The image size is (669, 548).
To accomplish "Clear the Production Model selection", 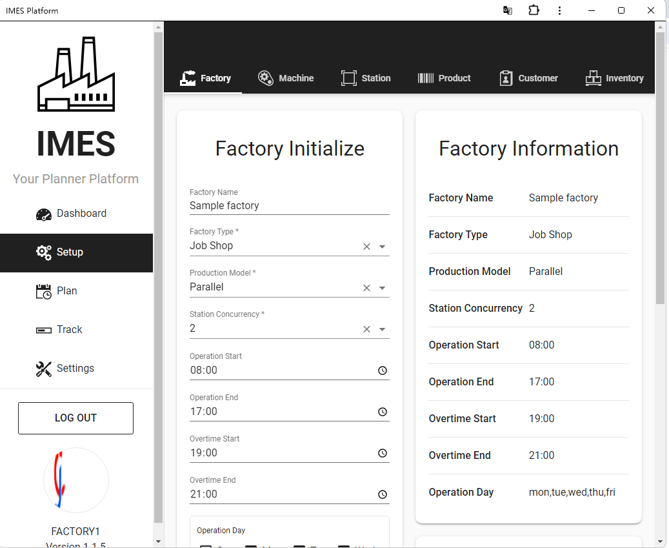I will (366, 288).
